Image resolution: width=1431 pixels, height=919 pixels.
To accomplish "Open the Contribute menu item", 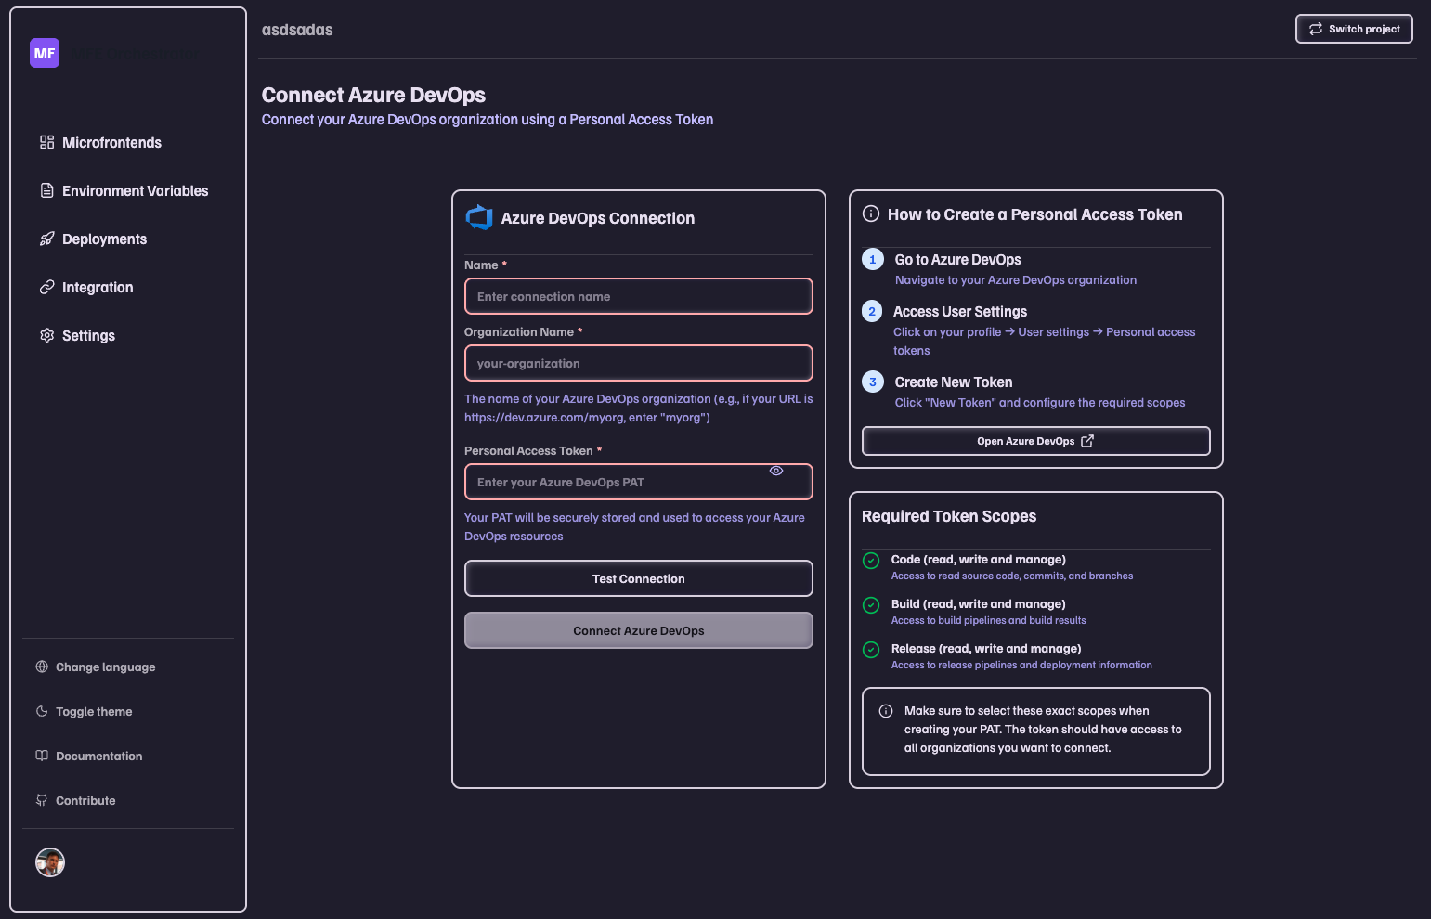I will tap(85, 800).
